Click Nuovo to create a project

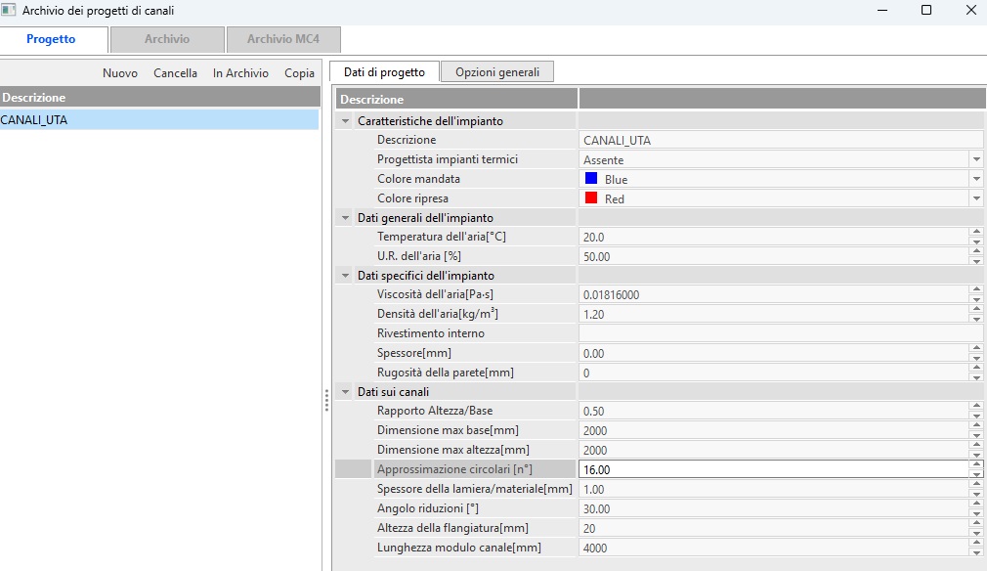[x=120, y=73]
